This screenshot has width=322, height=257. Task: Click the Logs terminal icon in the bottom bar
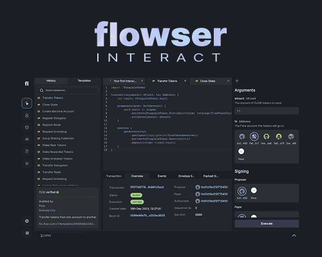[x=41, y=236]
